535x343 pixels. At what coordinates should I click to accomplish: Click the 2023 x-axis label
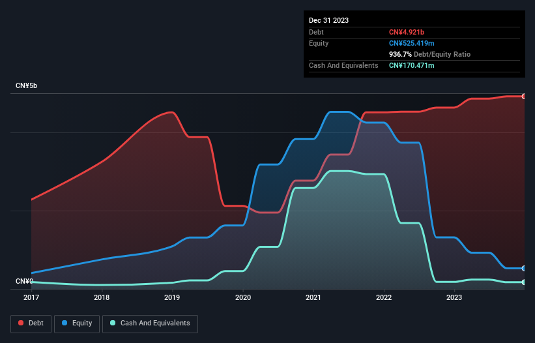tap(454, 297)
